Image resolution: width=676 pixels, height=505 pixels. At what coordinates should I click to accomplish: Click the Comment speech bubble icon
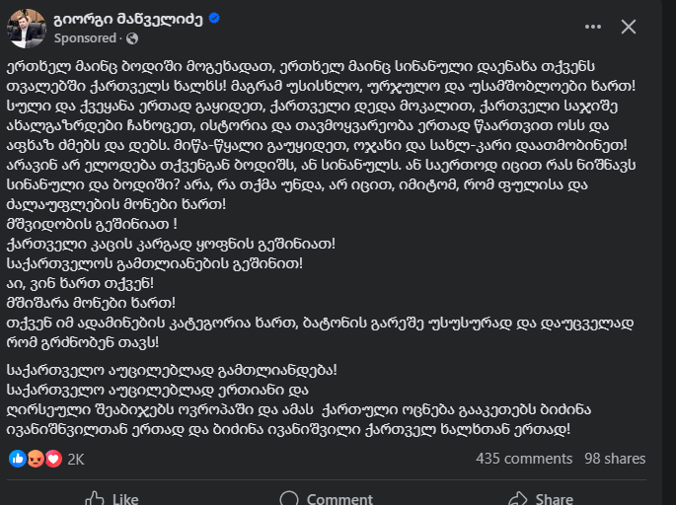(x=289, y=498)
